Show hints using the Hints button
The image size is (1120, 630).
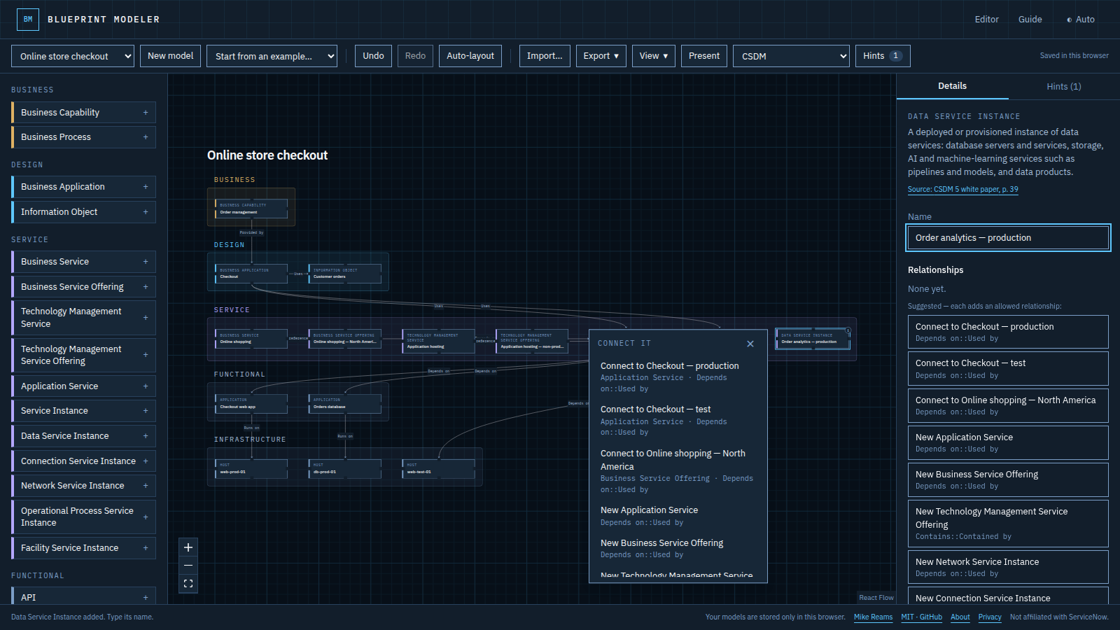883,56
